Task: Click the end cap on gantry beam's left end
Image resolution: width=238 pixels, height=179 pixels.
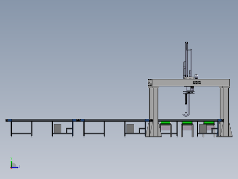Action: tap(150, 83)
